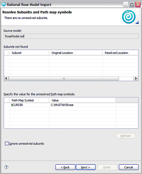Click the Refresh button

[x=126, y=136]
